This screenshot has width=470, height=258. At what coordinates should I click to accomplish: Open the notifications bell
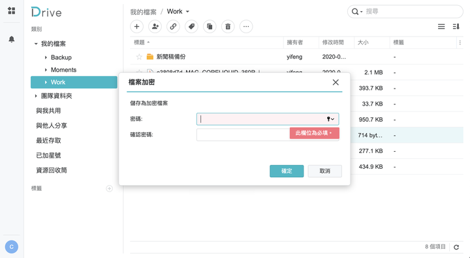point(11,39)
